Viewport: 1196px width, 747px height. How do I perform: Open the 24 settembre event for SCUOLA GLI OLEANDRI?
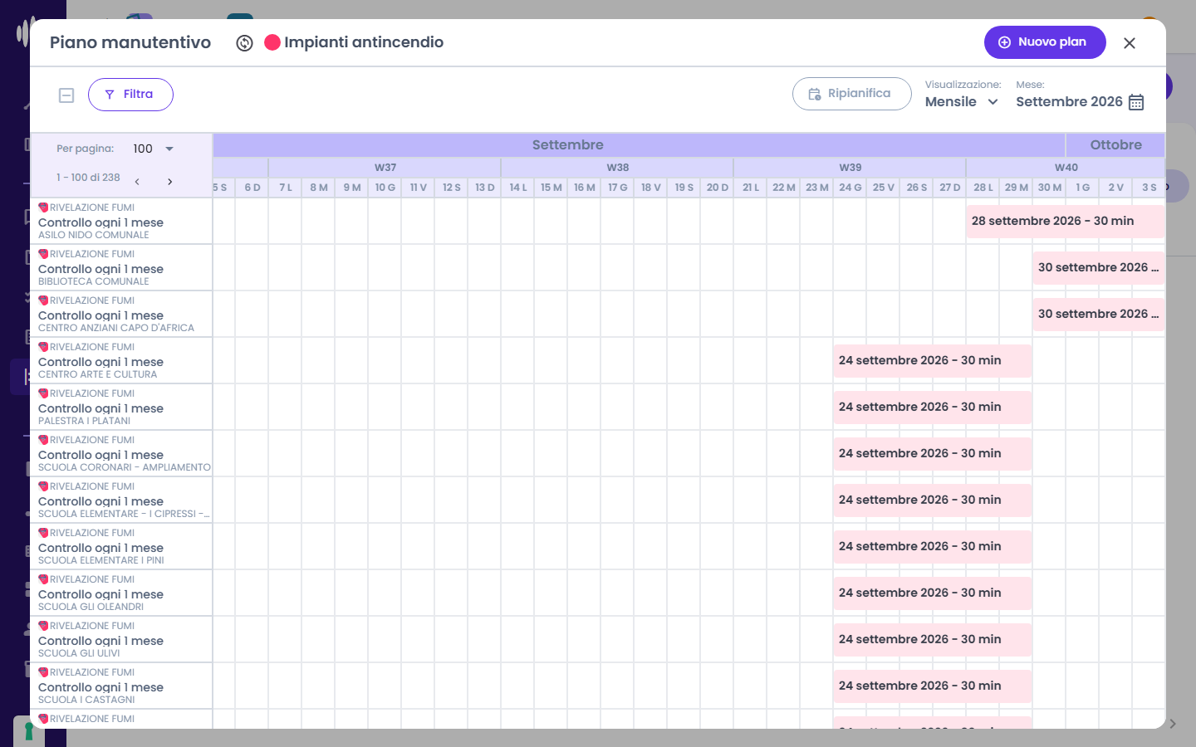933,593
